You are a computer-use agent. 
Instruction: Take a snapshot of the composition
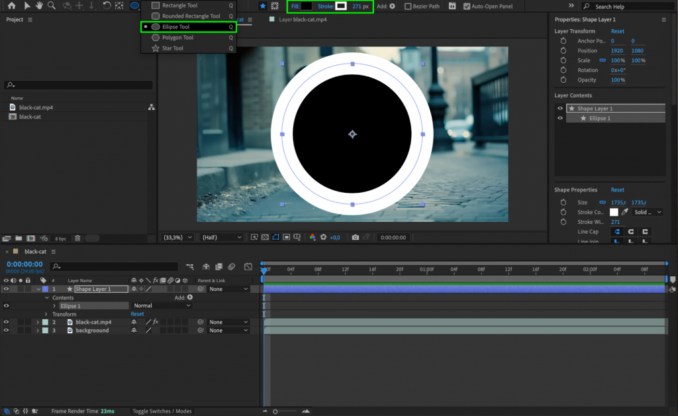356,237
